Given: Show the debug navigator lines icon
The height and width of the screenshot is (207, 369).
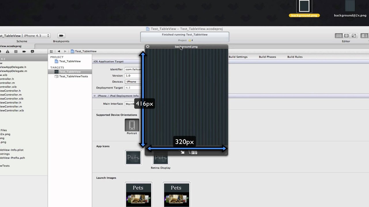Looking at the screenshot, I should (x=16, y=51).
